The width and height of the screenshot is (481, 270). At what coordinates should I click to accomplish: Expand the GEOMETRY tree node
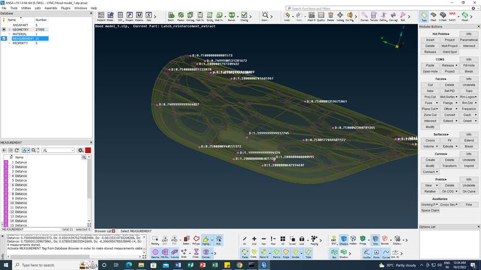coord(9,29)
